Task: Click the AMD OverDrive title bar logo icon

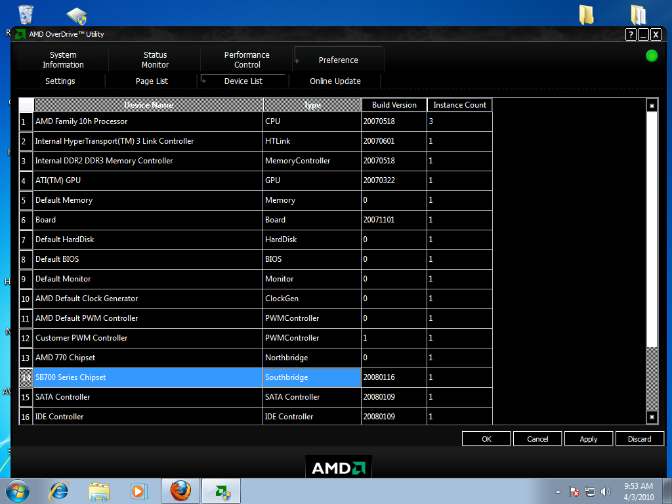Action: pyautogui.click(x=20, y=34)
